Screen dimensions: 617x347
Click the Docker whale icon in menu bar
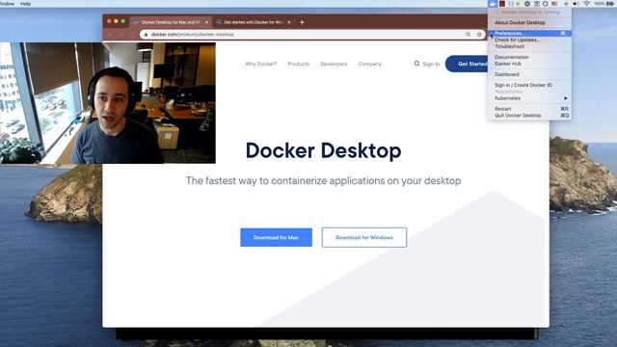[x=493, y=4]
